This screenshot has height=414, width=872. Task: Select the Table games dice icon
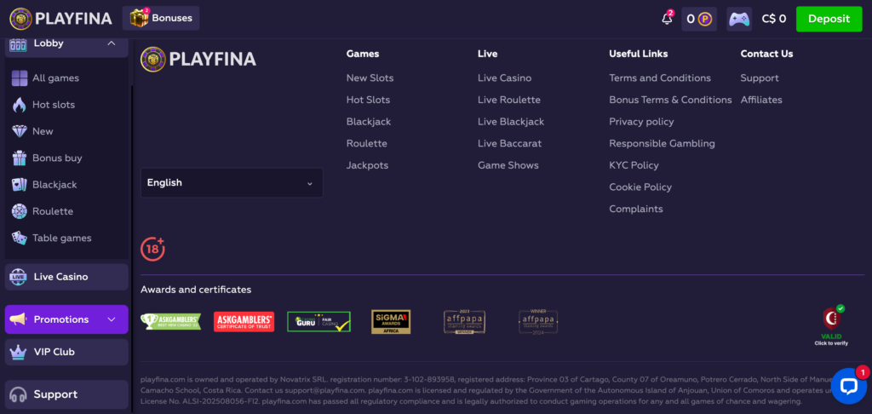click(20, 239)
